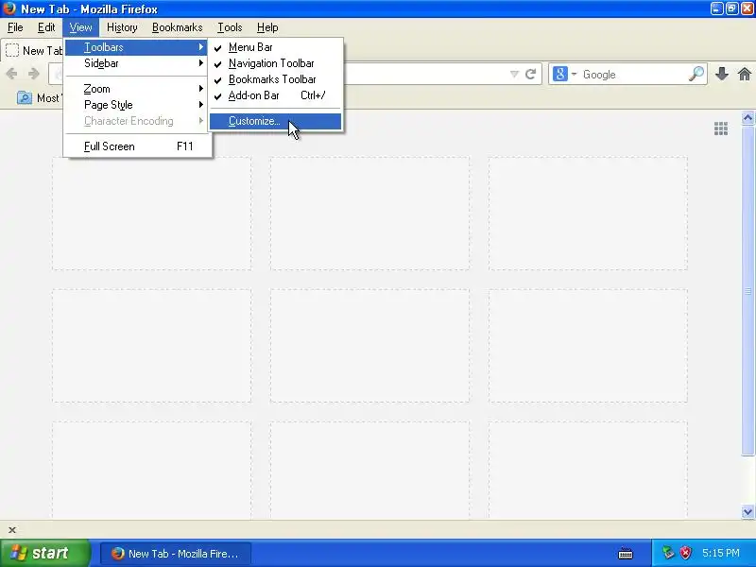Image resolution: width=756 pixels, height=567 pixels.
Task: Click the green network tray icon
Action: pos(668,553)
